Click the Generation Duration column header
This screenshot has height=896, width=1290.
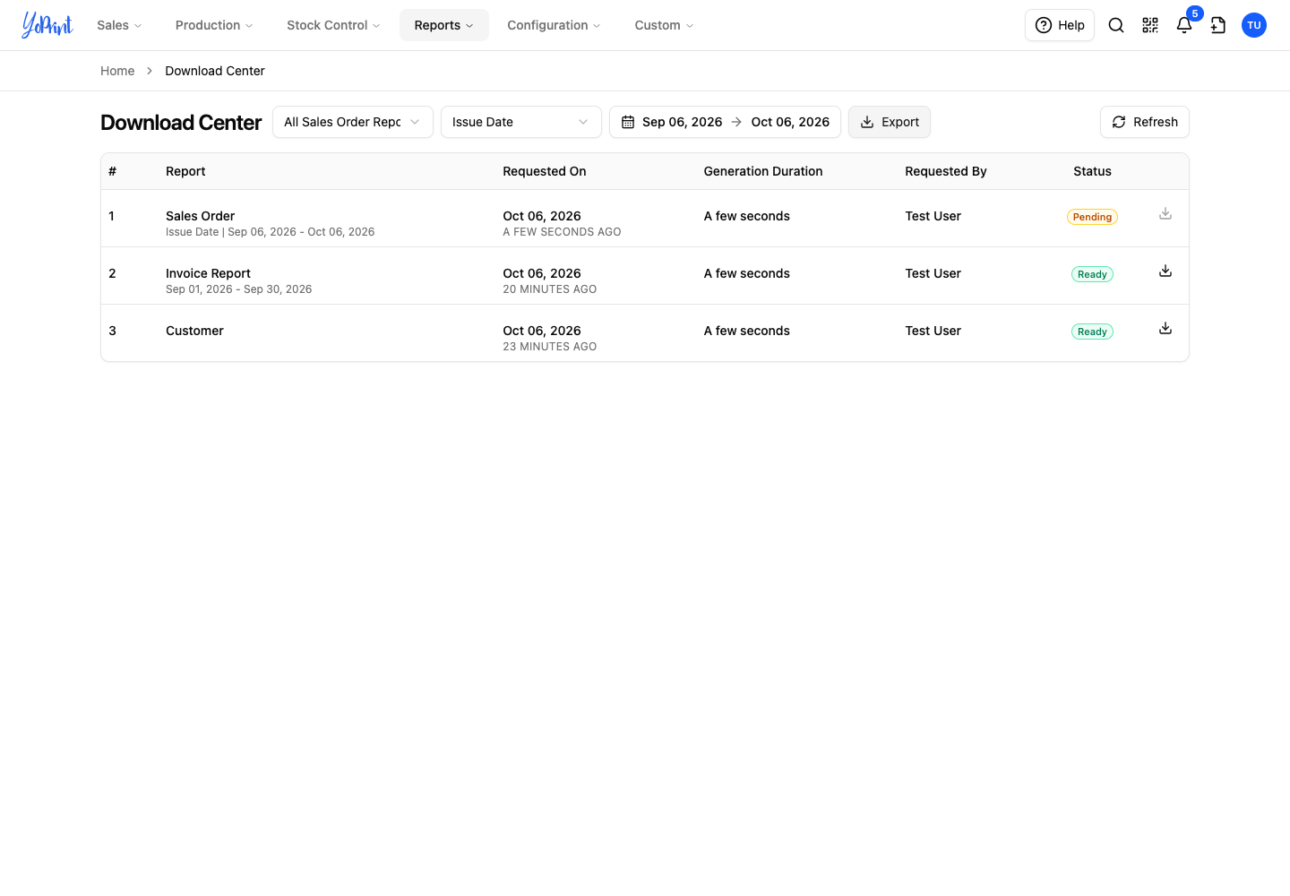click(763, 171)
